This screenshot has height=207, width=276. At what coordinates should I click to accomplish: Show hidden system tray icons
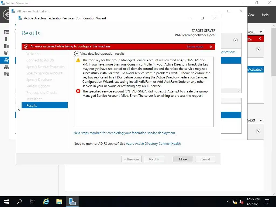[x=228, y=202]
